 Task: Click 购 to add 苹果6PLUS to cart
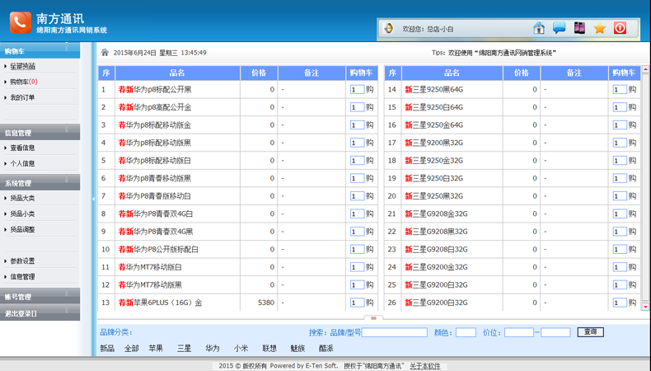point(370,303)
